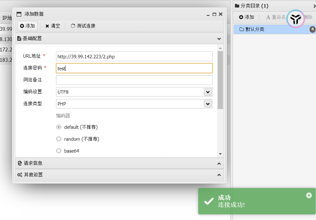
Task: Click the 编码器 label text
Action: click(63, 116)
